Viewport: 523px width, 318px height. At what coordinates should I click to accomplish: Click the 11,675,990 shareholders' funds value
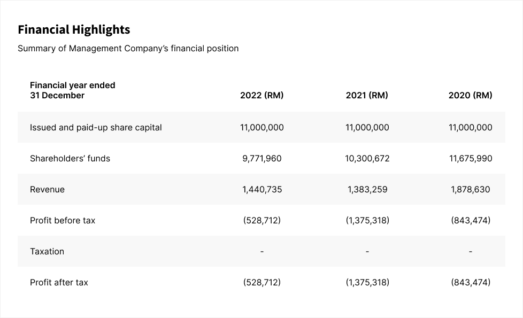471,159
